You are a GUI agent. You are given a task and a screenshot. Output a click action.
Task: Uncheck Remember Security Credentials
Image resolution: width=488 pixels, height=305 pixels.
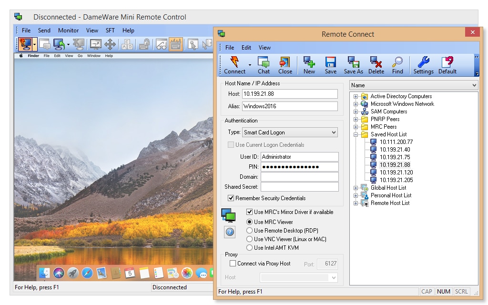pyautogui.click(x=231, y=198)
